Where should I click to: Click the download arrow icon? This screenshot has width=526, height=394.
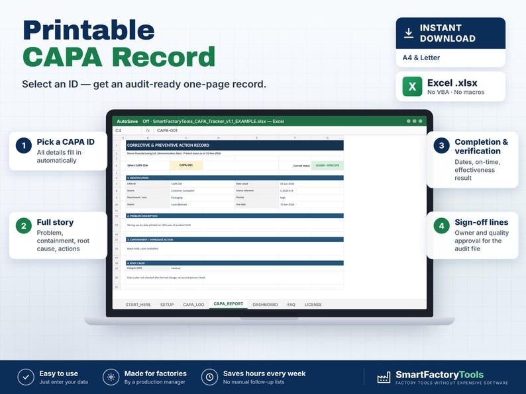point(409,33)
